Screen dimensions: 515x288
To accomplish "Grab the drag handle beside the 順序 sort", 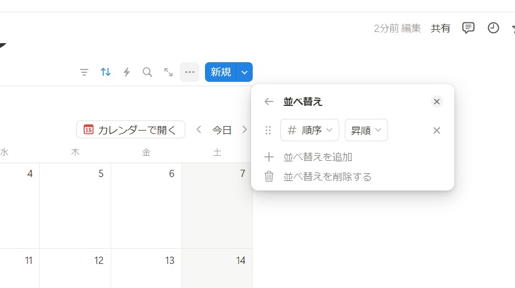I will (268, 131).
